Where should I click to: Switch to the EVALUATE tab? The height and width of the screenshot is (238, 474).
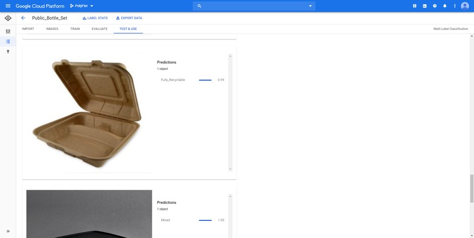[99, 29]
